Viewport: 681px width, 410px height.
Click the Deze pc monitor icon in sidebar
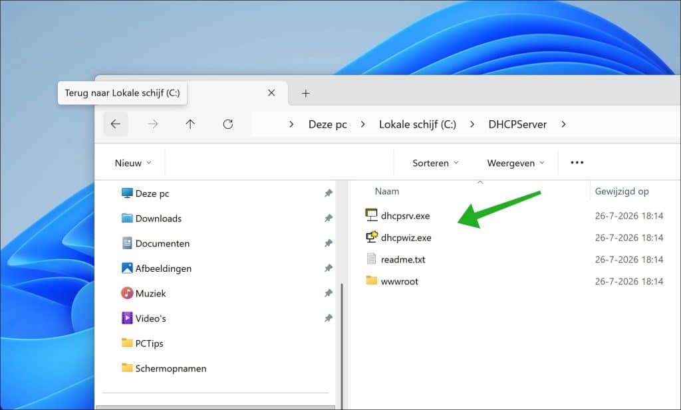click(127, 193)
